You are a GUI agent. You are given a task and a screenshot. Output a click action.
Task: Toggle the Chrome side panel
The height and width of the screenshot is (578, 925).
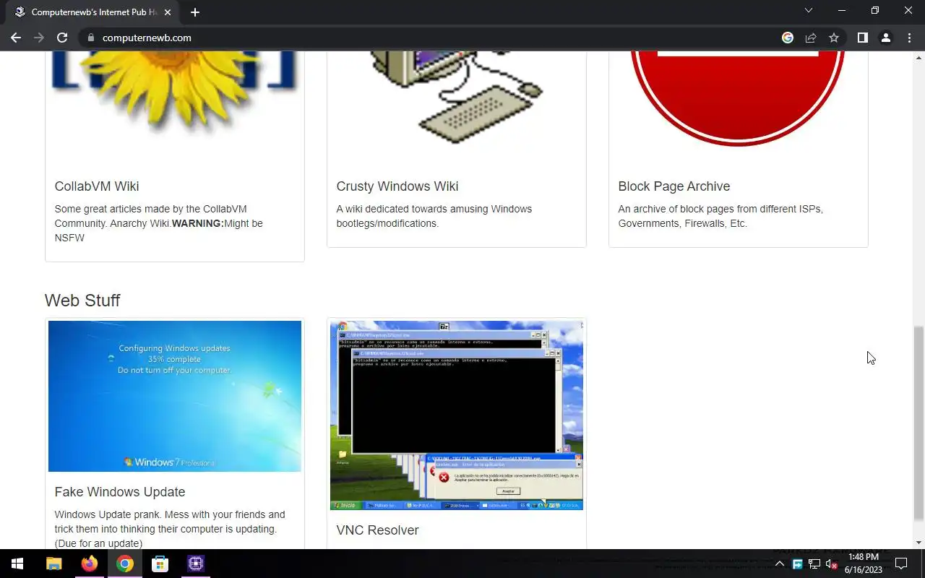(x=862, y=38)
